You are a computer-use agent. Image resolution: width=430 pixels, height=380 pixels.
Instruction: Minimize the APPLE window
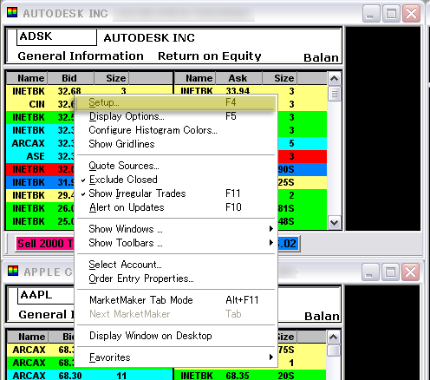(370, 272)
